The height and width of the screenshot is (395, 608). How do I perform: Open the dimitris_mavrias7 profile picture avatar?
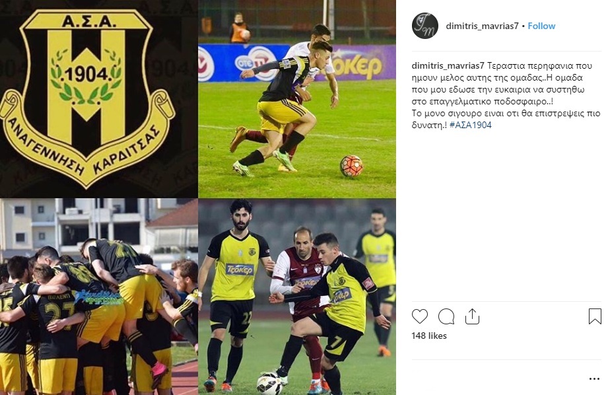(425, 26)
